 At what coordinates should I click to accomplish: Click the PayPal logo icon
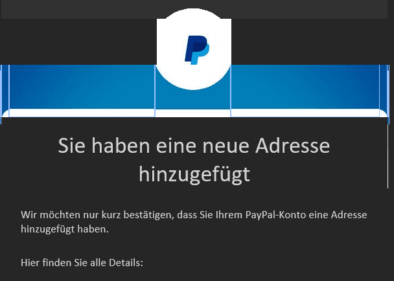click(x=197, y=50)
